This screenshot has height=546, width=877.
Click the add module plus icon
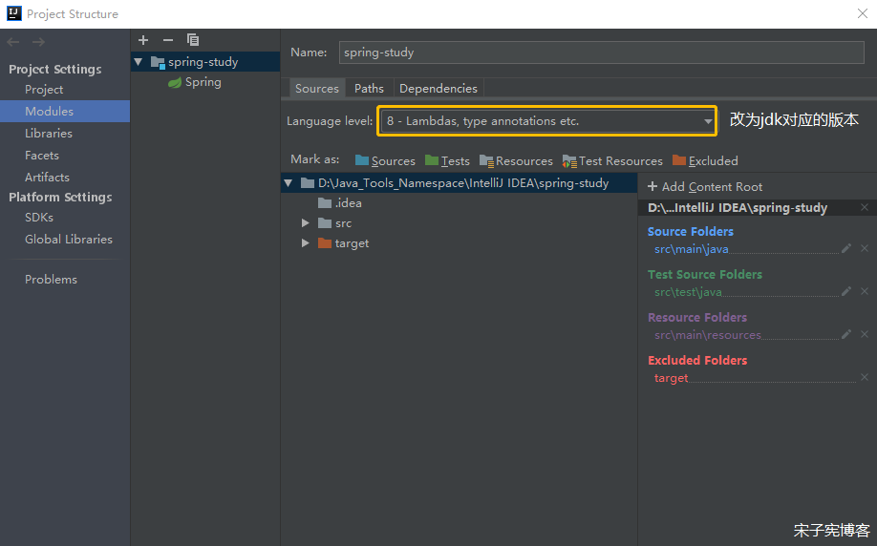pos(143,40)
